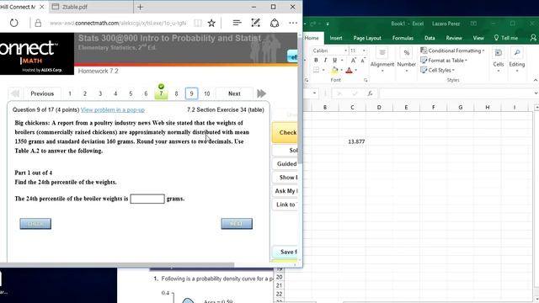Open the Number format group

(407, 60)
